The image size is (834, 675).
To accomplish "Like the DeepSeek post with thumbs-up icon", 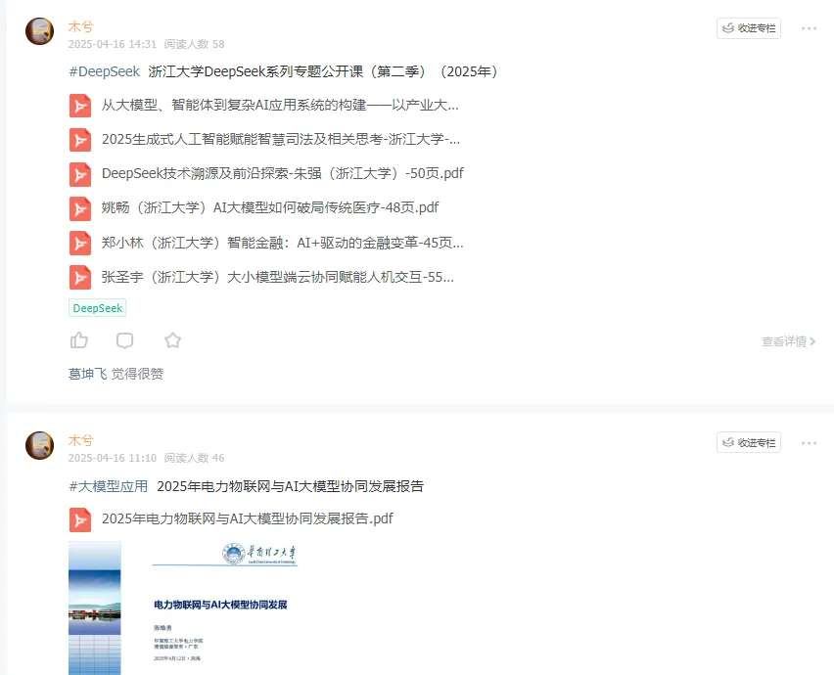I will click(79, 340).
